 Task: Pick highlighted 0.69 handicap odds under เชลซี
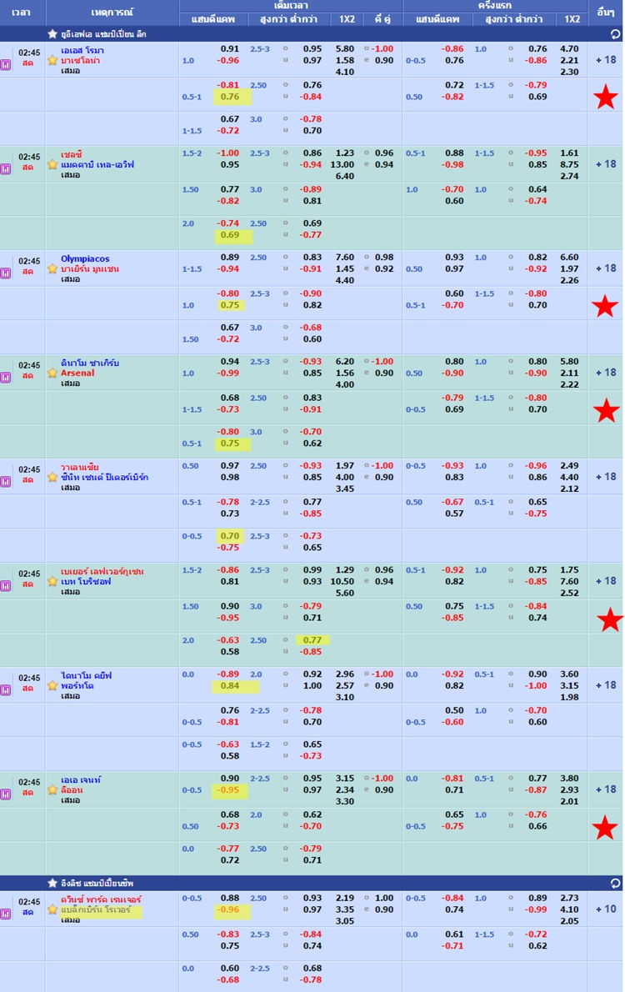[230, 235]
